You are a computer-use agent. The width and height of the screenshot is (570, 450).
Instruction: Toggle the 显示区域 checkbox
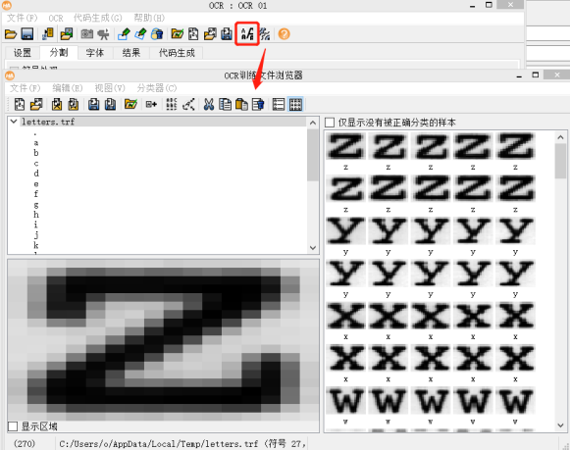(x=13, y=426)
